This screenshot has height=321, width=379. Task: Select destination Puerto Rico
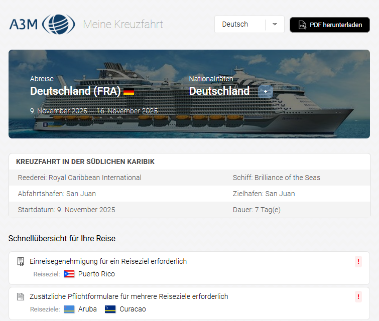96,274
